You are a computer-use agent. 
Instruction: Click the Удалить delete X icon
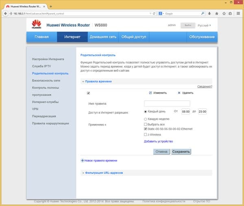pyautogui.click(x=179, y=93)
